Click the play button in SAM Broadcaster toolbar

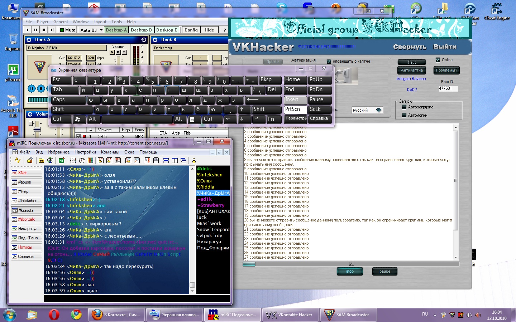click(28, 30)
